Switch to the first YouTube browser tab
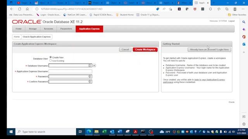The image size is (248, 139). pos(24,3)
